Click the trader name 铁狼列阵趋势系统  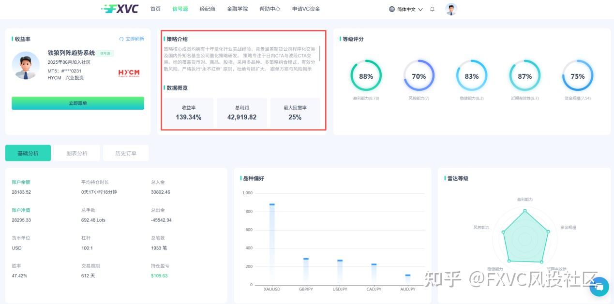point(71,53)
